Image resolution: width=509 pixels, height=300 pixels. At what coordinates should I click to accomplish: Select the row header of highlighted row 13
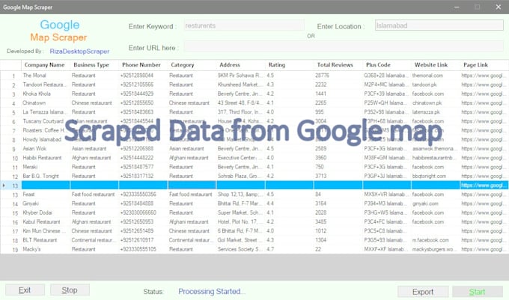10,186
